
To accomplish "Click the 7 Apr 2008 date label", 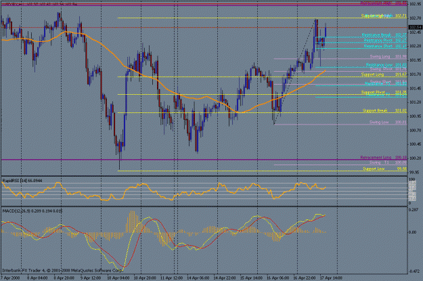I will [11, 278].
